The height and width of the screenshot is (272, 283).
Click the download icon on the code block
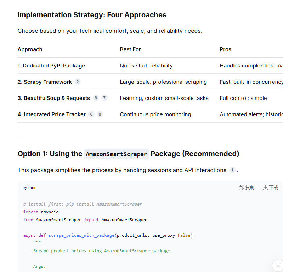pos(265,188)
